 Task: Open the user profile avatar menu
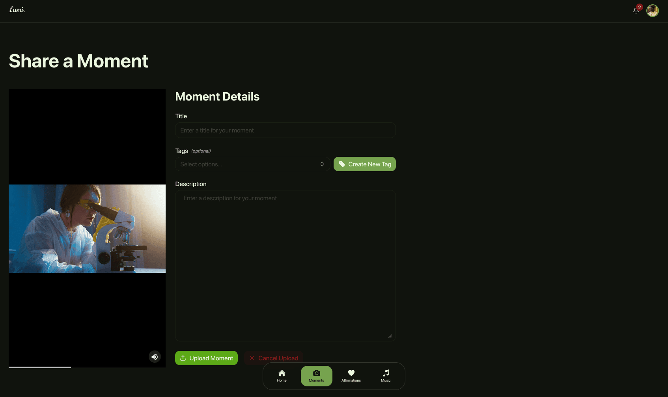pos(653,11)
